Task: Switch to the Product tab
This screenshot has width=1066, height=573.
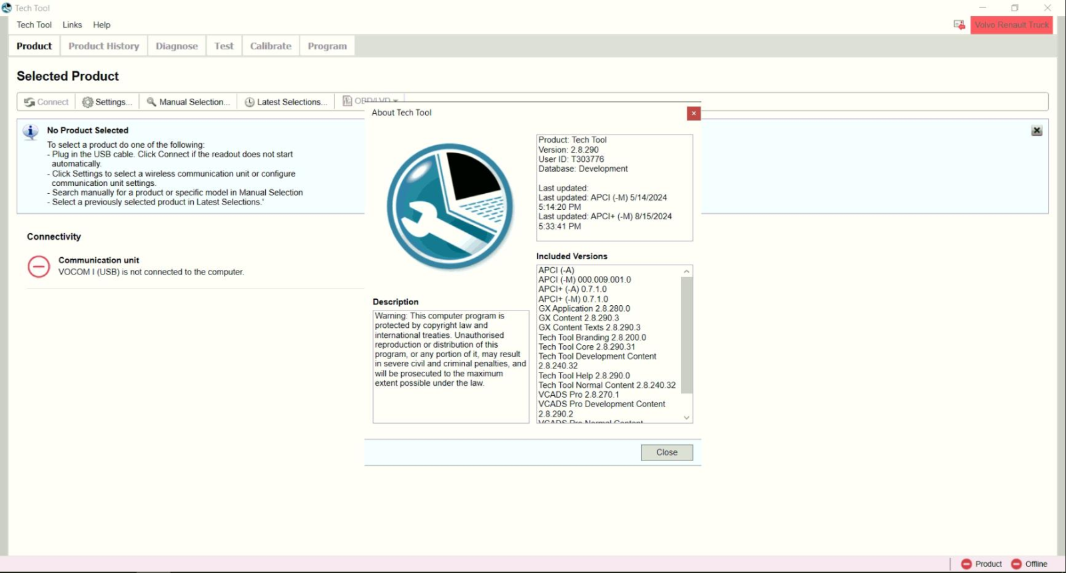Action: click(x=34, y=46)
